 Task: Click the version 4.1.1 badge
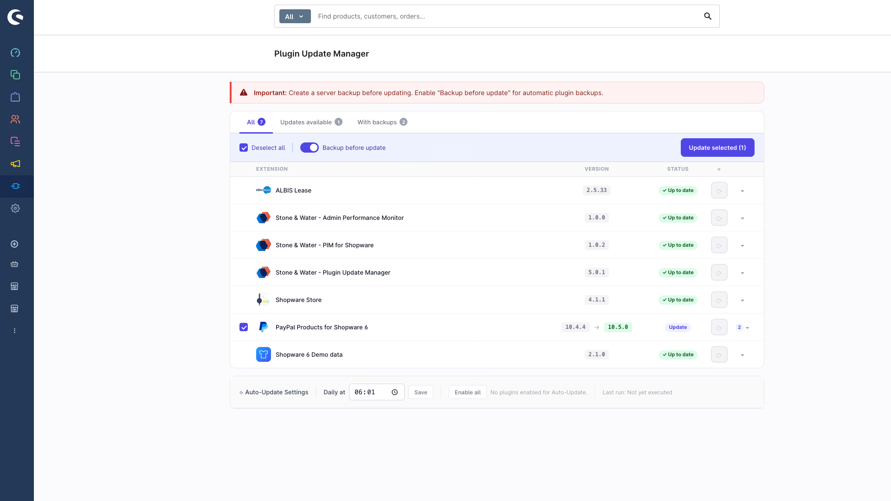coord(597,300)
